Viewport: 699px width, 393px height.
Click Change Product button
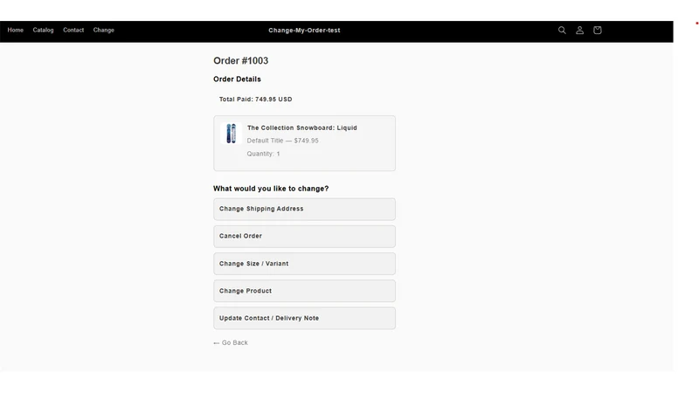click(304, 291)
